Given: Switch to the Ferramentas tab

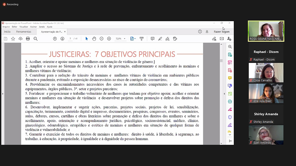Looking at the screenshot, I should coord(24,32).
